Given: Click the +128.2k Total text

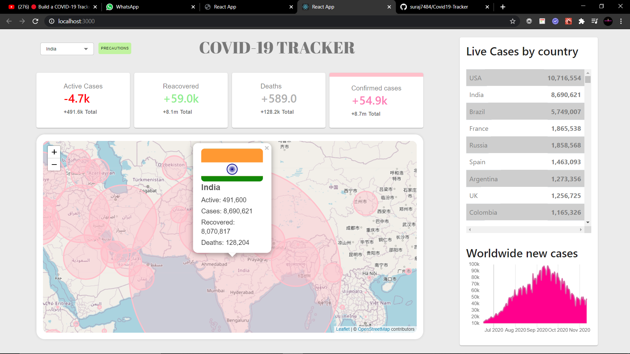Looking at the screenshot, I should point(277,112).
